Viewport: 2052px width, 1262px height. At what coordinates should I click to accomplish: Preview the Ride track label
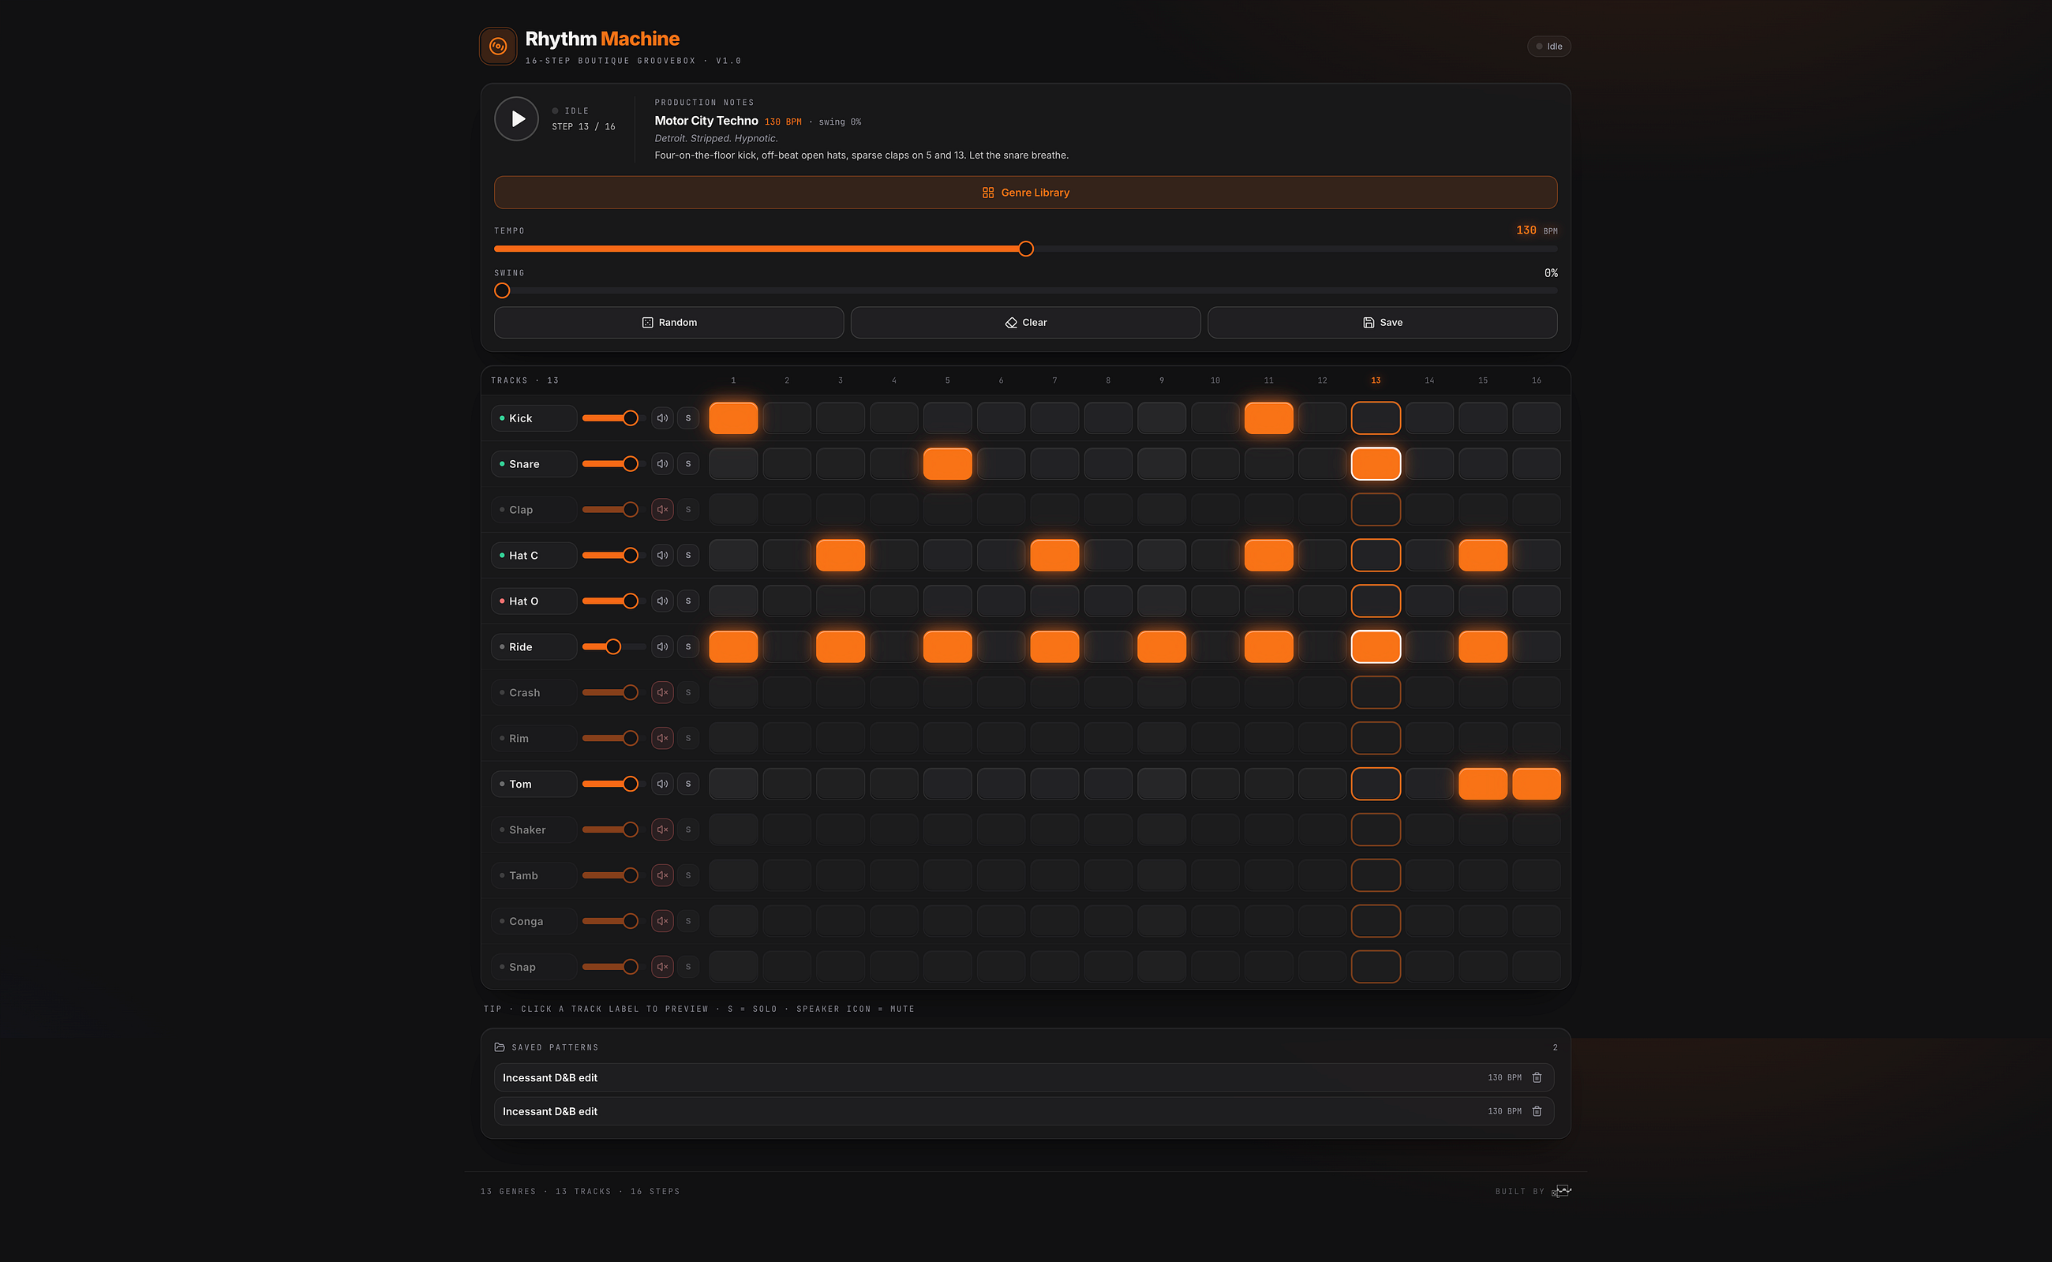[534, 647]
